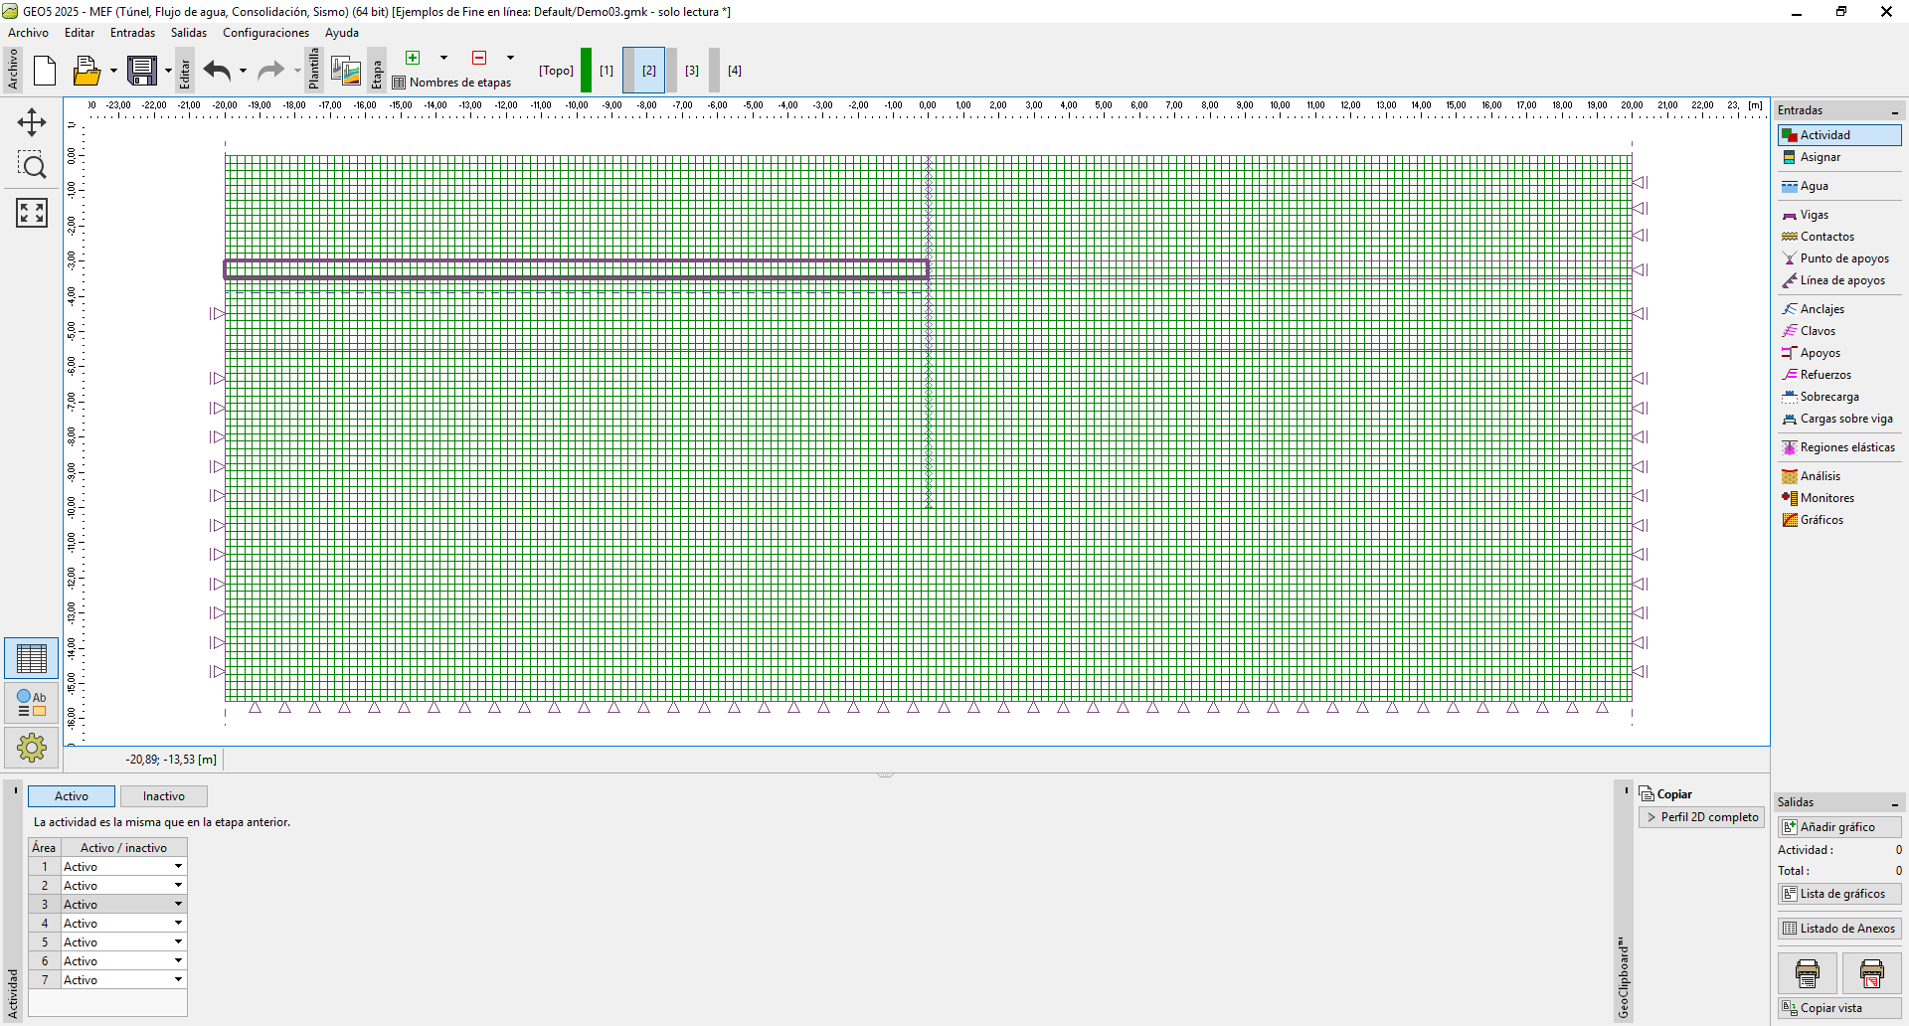Open the dropdown arrow beside open file
This screenshot has width=1909, height=1026.
[113, 71]
